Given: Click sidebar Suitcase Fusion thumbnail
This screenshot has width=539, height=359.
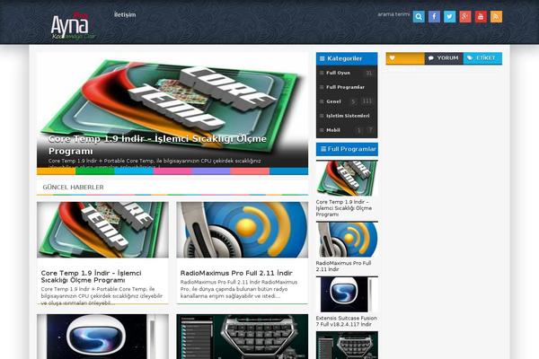Looking at the screenshot, I should coord(347,294).
